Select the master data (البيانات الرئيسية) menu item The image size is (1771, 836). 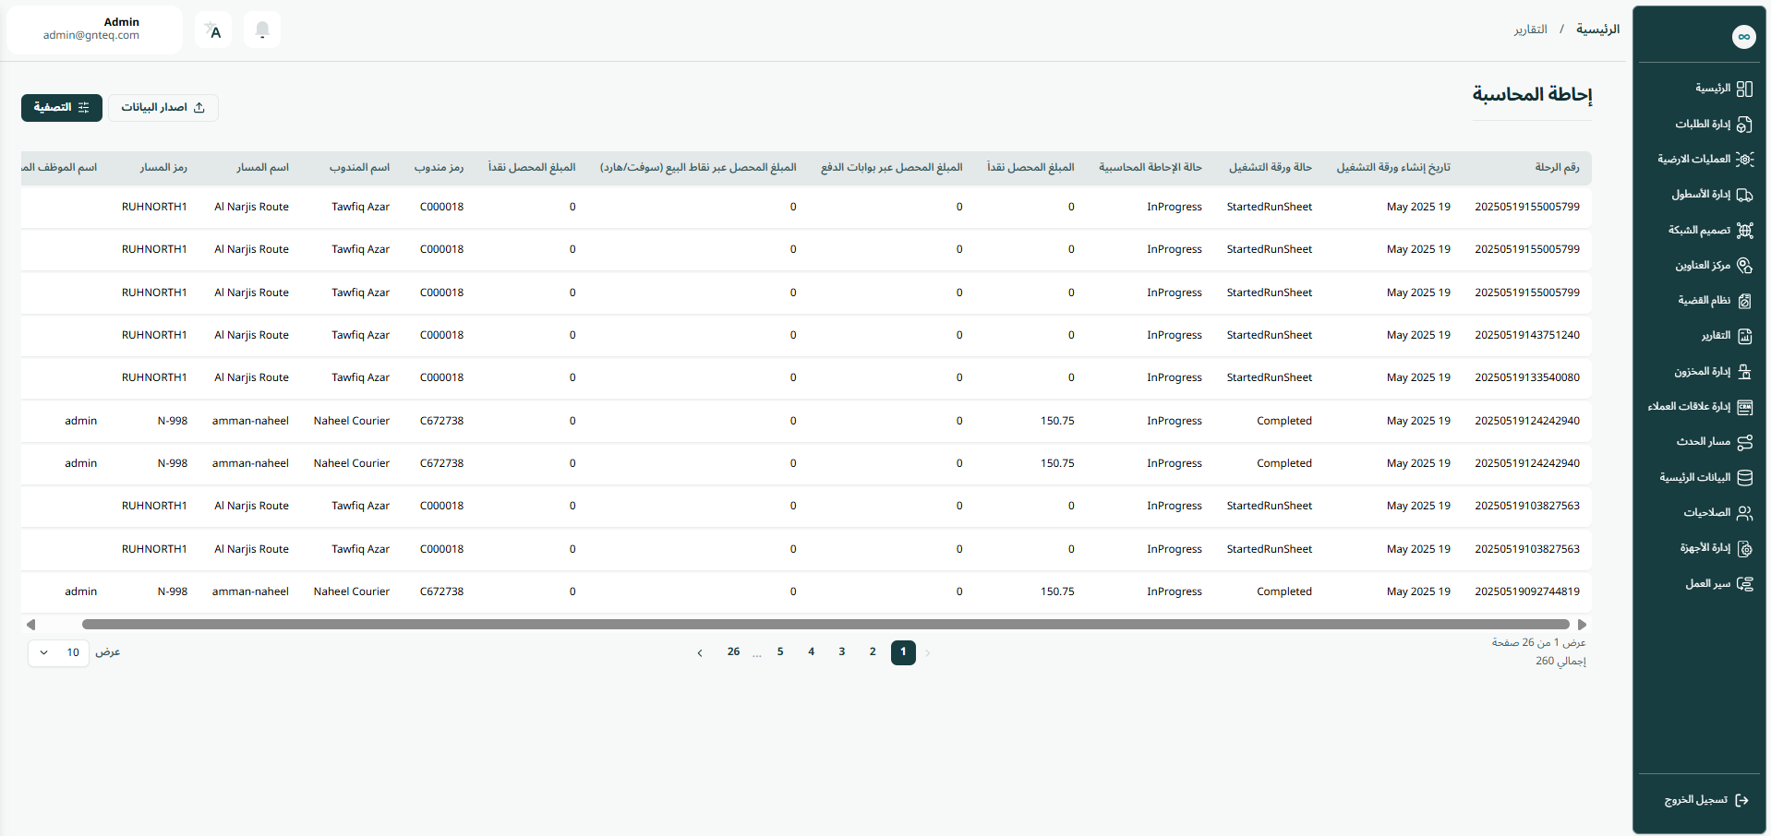(1695, 478)
